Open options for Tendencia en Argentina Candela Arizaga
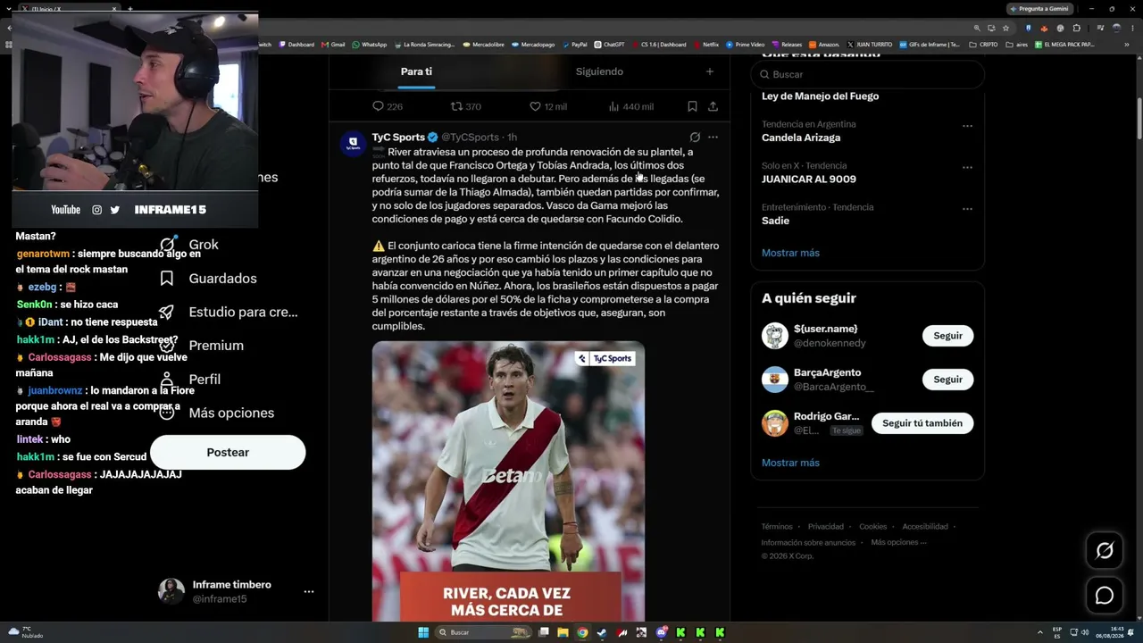Screen dimensions: 1143x643 967,126
